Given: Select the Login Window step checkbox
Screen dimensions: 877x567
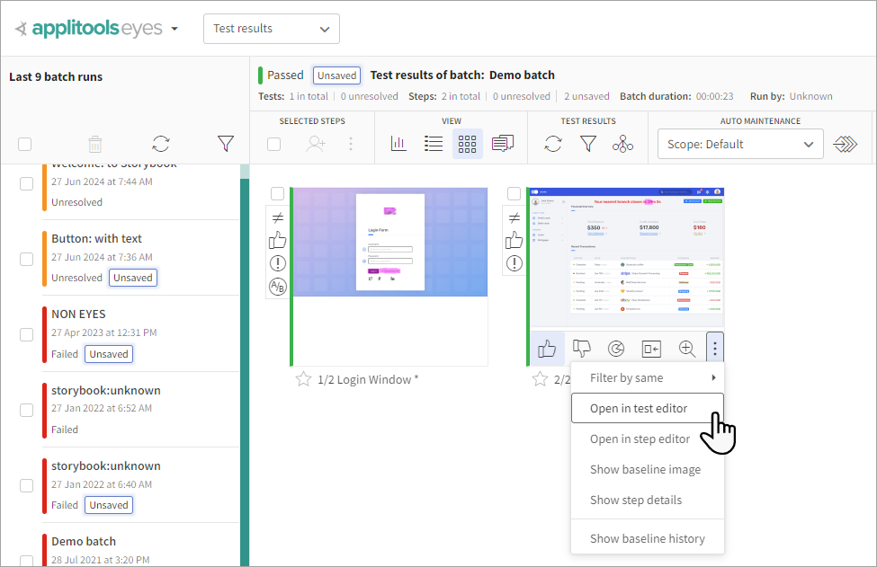Looking at the screenshot, I should pos(277,192).
